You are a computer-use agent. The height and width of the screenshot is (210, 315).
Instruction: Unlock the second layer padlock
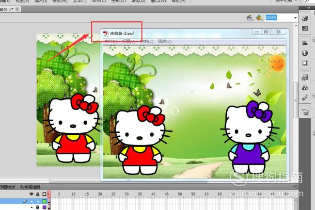pyautogui.click(x=38, y=207)
